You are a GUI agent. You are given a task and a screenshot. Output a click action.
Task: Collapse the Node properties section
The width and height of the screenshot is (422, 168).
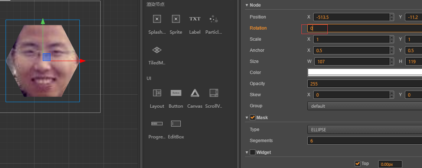(x=247, y=5)
